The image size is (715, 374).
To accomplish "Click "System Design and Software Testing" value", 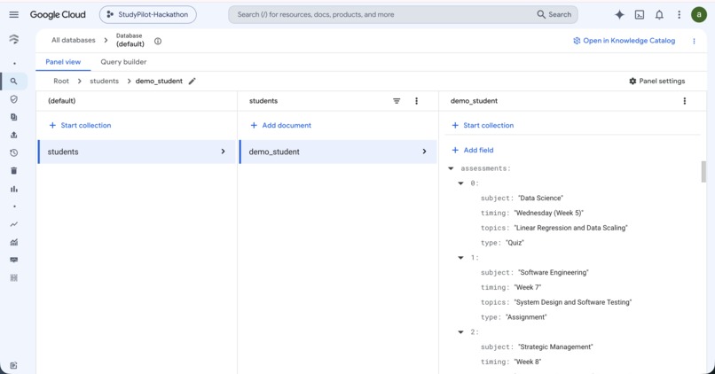I will click(573, 302).
